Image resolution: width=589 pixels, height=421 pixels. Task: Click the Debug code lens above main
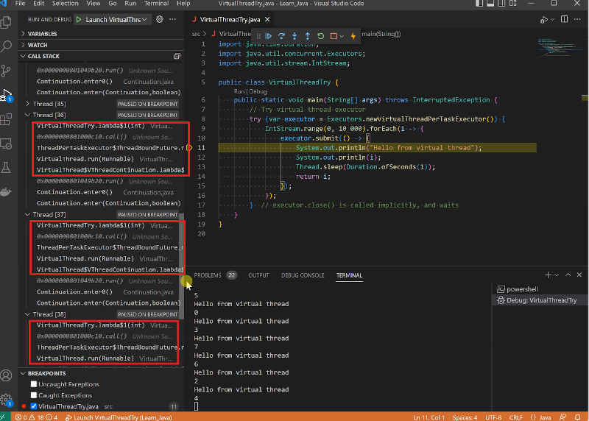pos(258,91)
